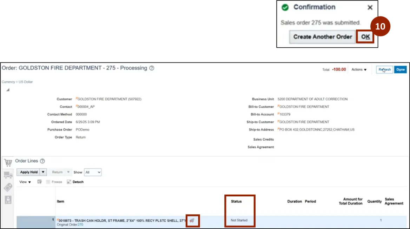Click Amount for Total Duration header

[x=351, y=201]
